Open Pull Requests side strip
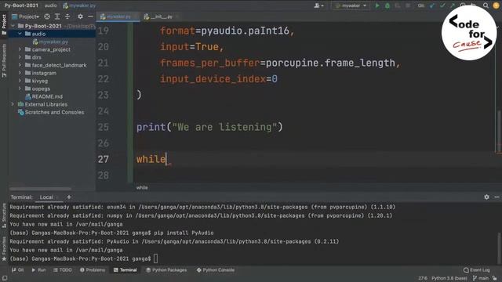The image size is (502, 282). click(x=4, y=61)
